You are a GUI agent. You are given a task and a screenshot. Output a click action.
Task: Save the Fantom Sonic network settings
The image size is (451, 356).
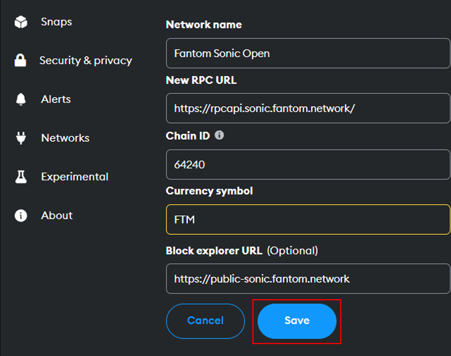297,321
